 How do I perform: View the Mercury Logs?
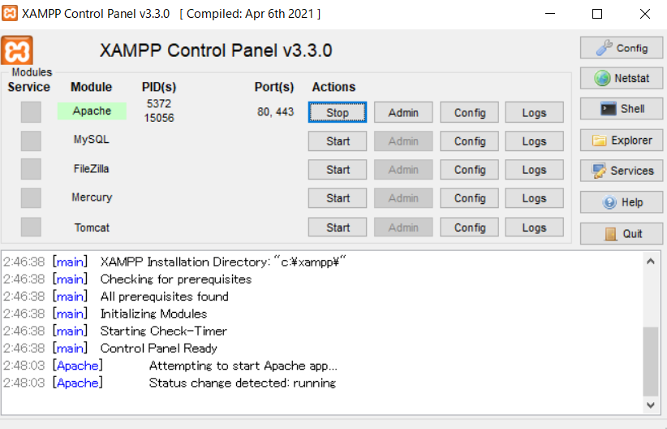534,198
